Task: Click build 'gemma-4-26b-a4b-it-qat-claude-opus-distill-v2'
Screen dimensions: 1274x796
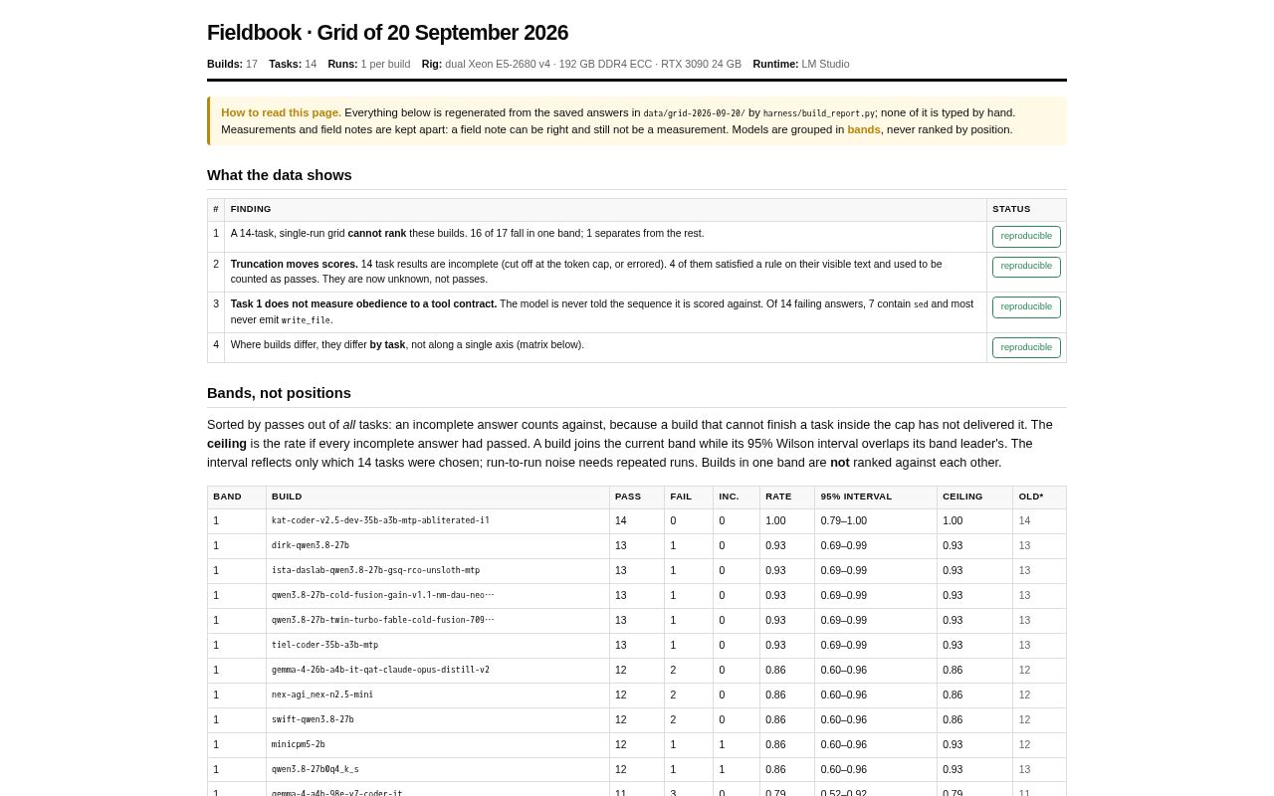Action: tap(380, 671)
